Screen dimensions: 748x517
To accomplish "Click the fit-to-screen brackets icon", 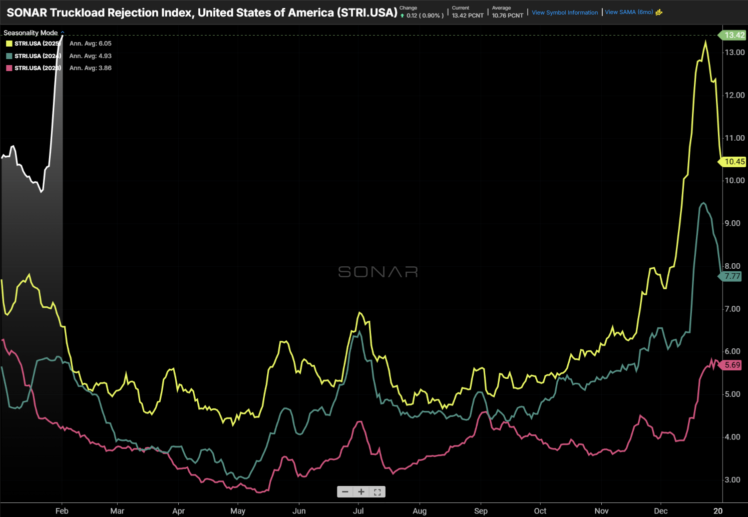I will pos(378,492).
